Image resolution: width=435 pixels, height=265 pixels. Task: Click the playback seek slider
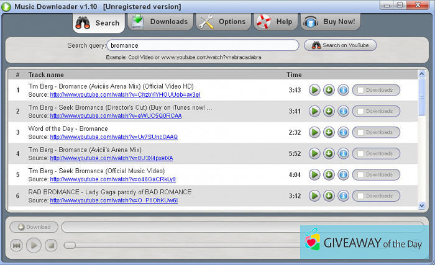180,245
